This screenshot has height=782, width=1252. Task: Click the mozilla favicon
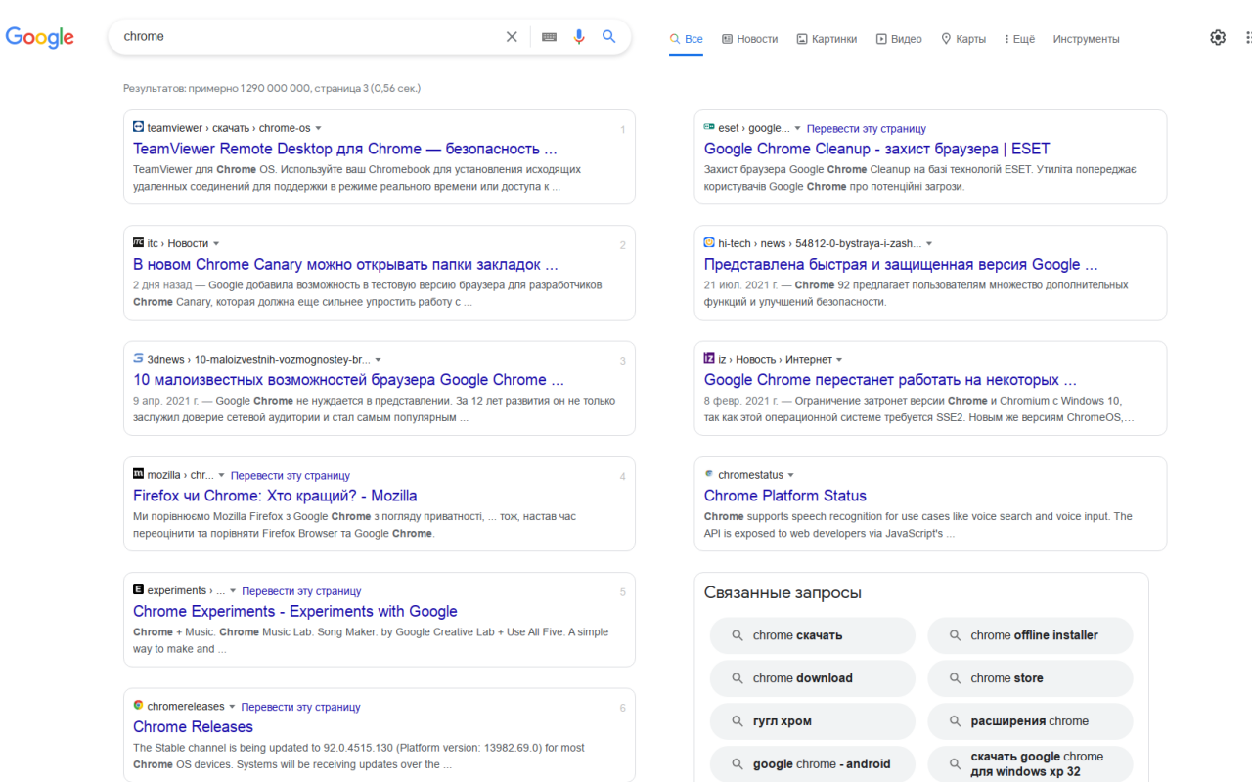(139, 474)
